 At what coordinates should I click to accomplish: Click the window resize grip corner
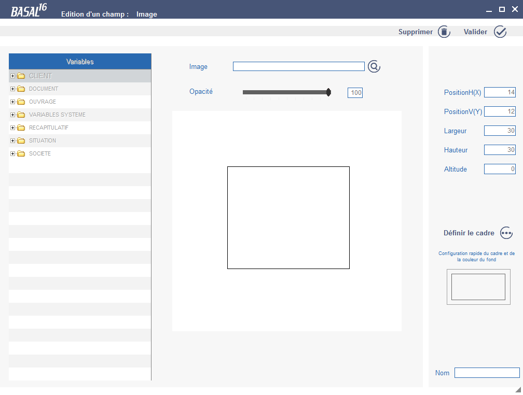[518, 390]
